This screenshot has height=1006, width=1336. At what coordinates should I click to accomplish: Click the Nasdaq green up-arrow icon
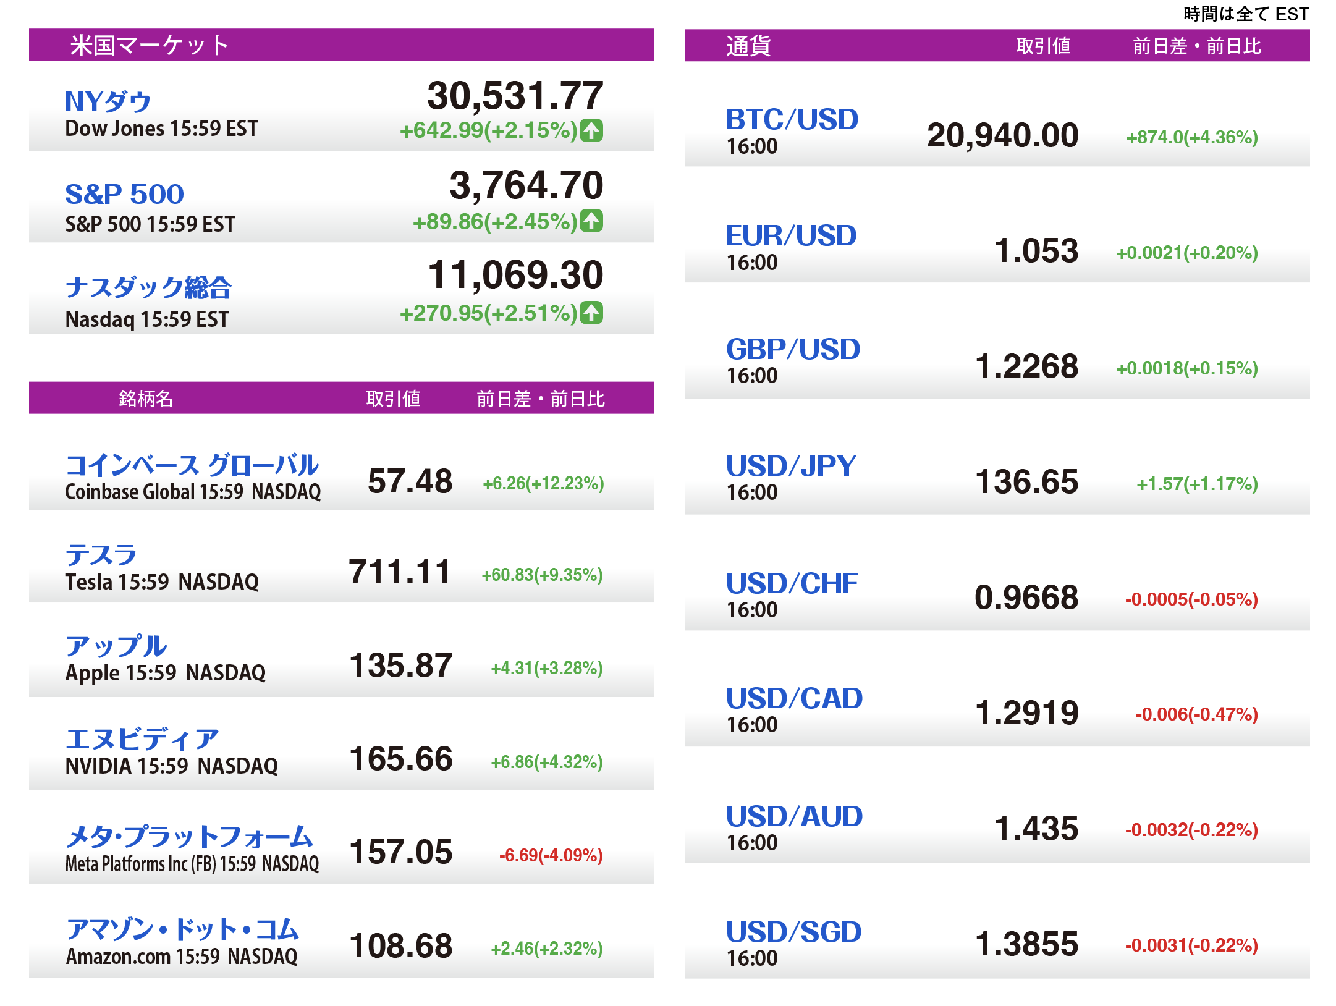click(x=591, y=313)
